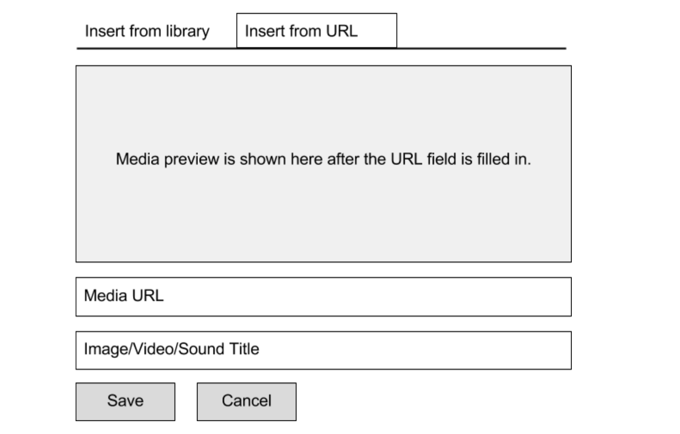Image resolution: width=680 pixels, height=434 pixels.
Task: Cancel the media insertion dialog
Action: [246, 401]
